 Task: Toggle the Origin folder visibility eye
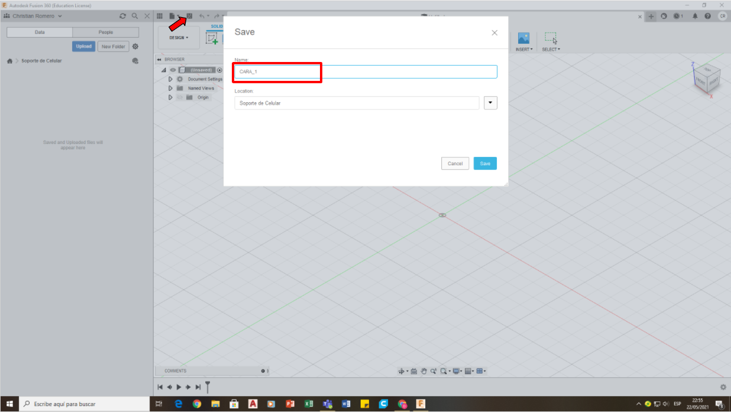[180, 97]
